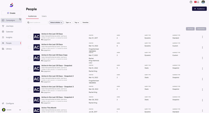209x113 pixels.
Task: Click the Current workspace logo icon
Action: pos(4,110)
